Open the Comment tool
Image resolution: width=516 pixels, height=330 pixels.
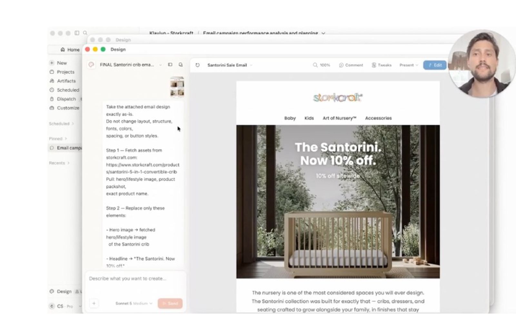coord(351,65)
